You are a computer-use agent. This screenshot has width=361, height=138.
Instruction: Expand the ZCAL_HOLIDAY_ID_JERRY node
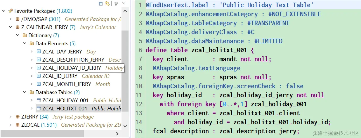32,68
